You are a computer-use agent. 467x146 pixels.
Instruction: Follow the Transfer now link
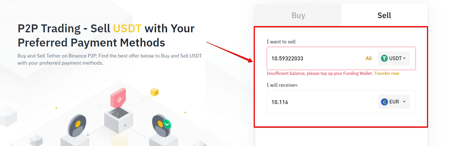point(387,73)
